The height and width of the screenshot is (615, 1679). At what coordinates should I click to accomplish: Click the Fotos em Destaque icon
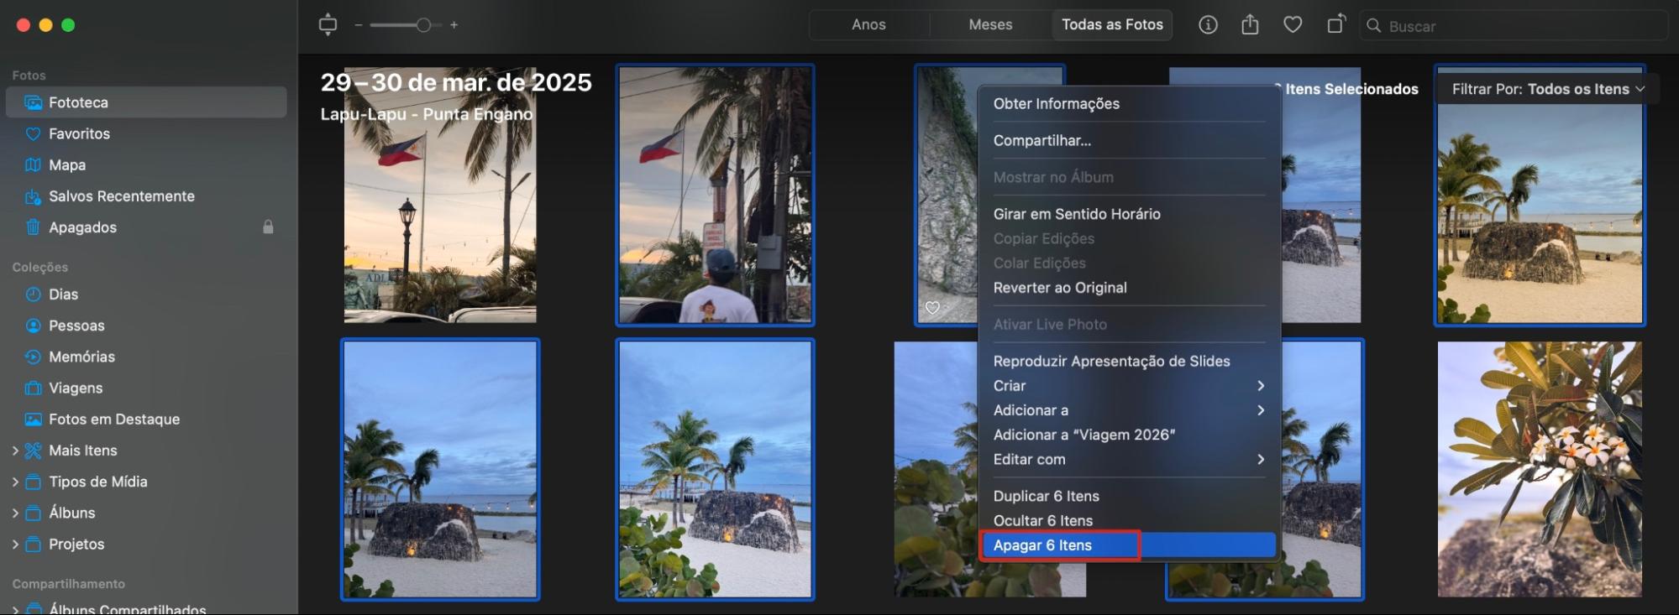tap(33, 419)
